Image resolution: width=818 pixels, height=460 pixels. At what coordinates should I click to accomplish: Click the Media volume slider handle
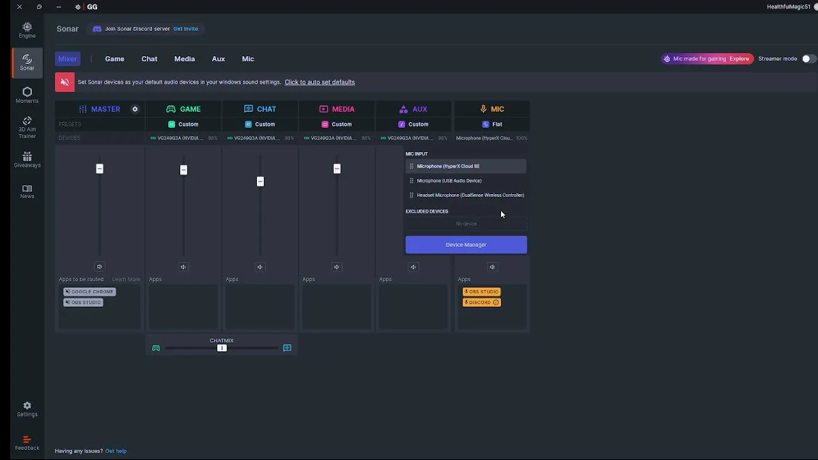(337, 169)
